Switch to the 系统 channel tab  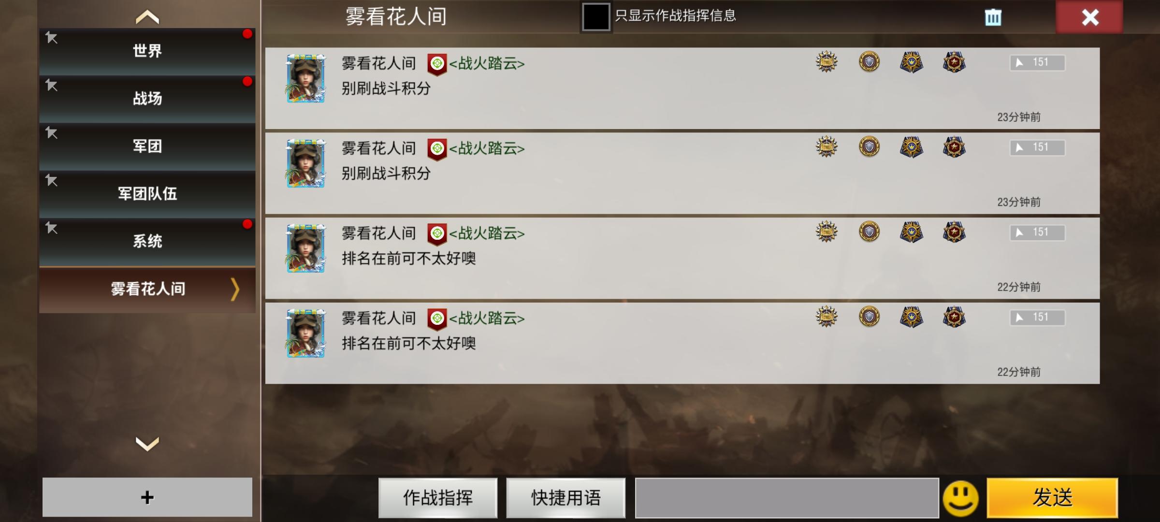click(147, 241)
